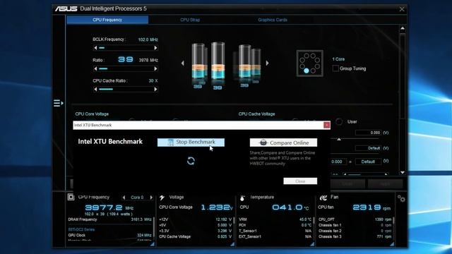The image size is (452, 254).
Task: Select previous core in CPU Frequency monitor
Action: click(x=124, y=198)
